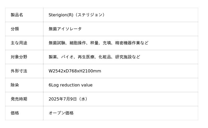Click the 発売時期 row label

19,99
